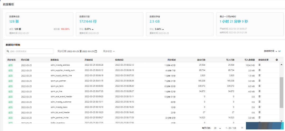Click 成功 status tag of sslm_investg_address row
Image resolution: width=285 pixels, height=131 pixels.
11,65
